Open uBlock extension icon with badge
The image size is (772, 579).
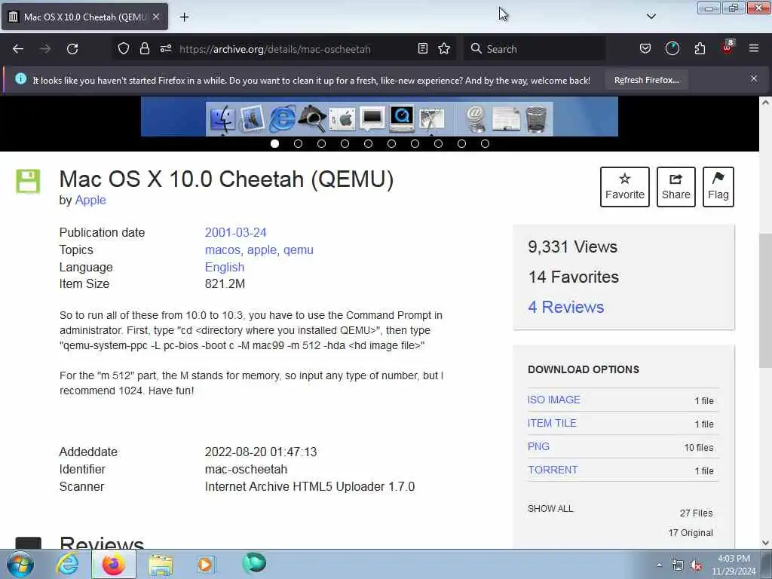coord(728,47)
